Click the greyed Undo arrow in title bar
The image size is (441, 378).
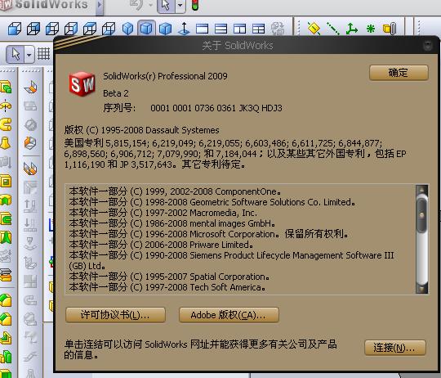[136, 5]
